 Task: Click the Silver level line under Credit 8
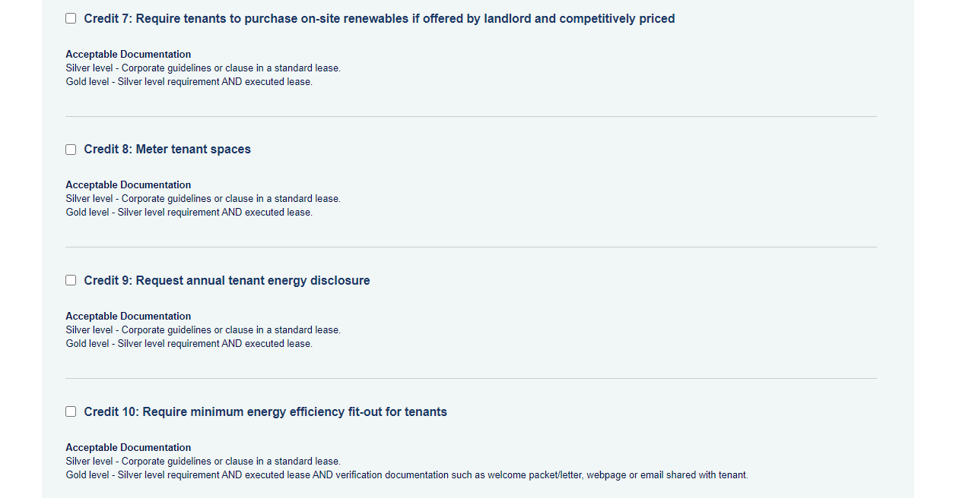pyautogui.click(x=203, y=199)
